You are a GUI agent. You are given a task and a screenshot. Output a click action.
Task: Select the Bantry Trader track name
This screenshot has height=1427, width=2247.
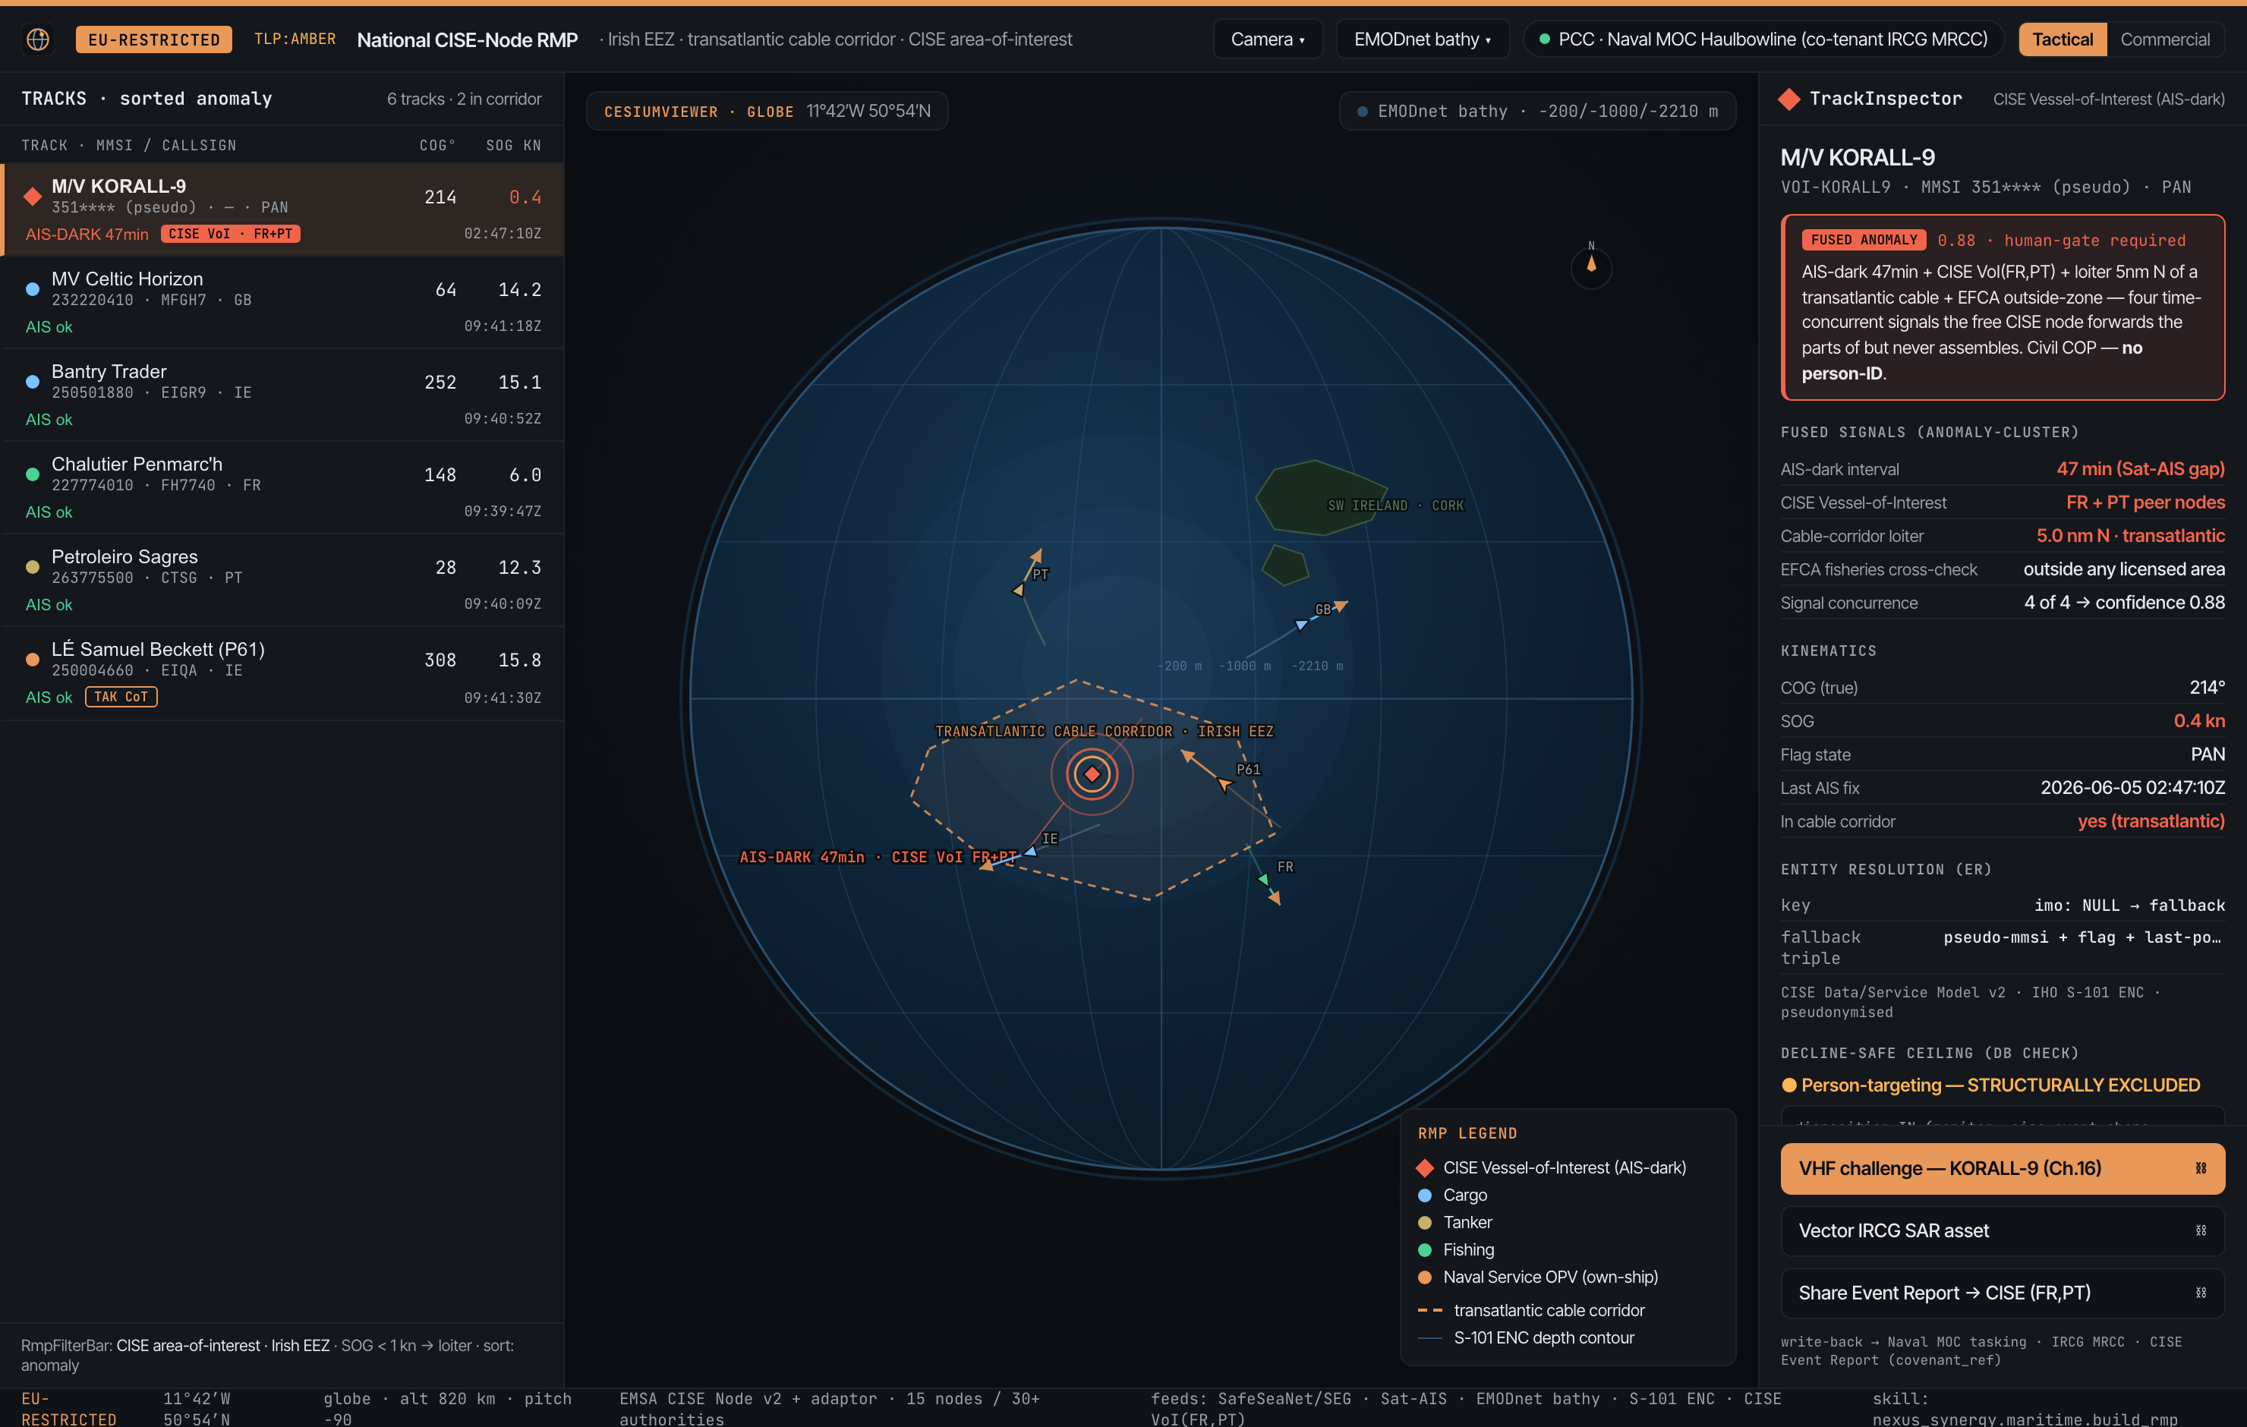point(109,371)
